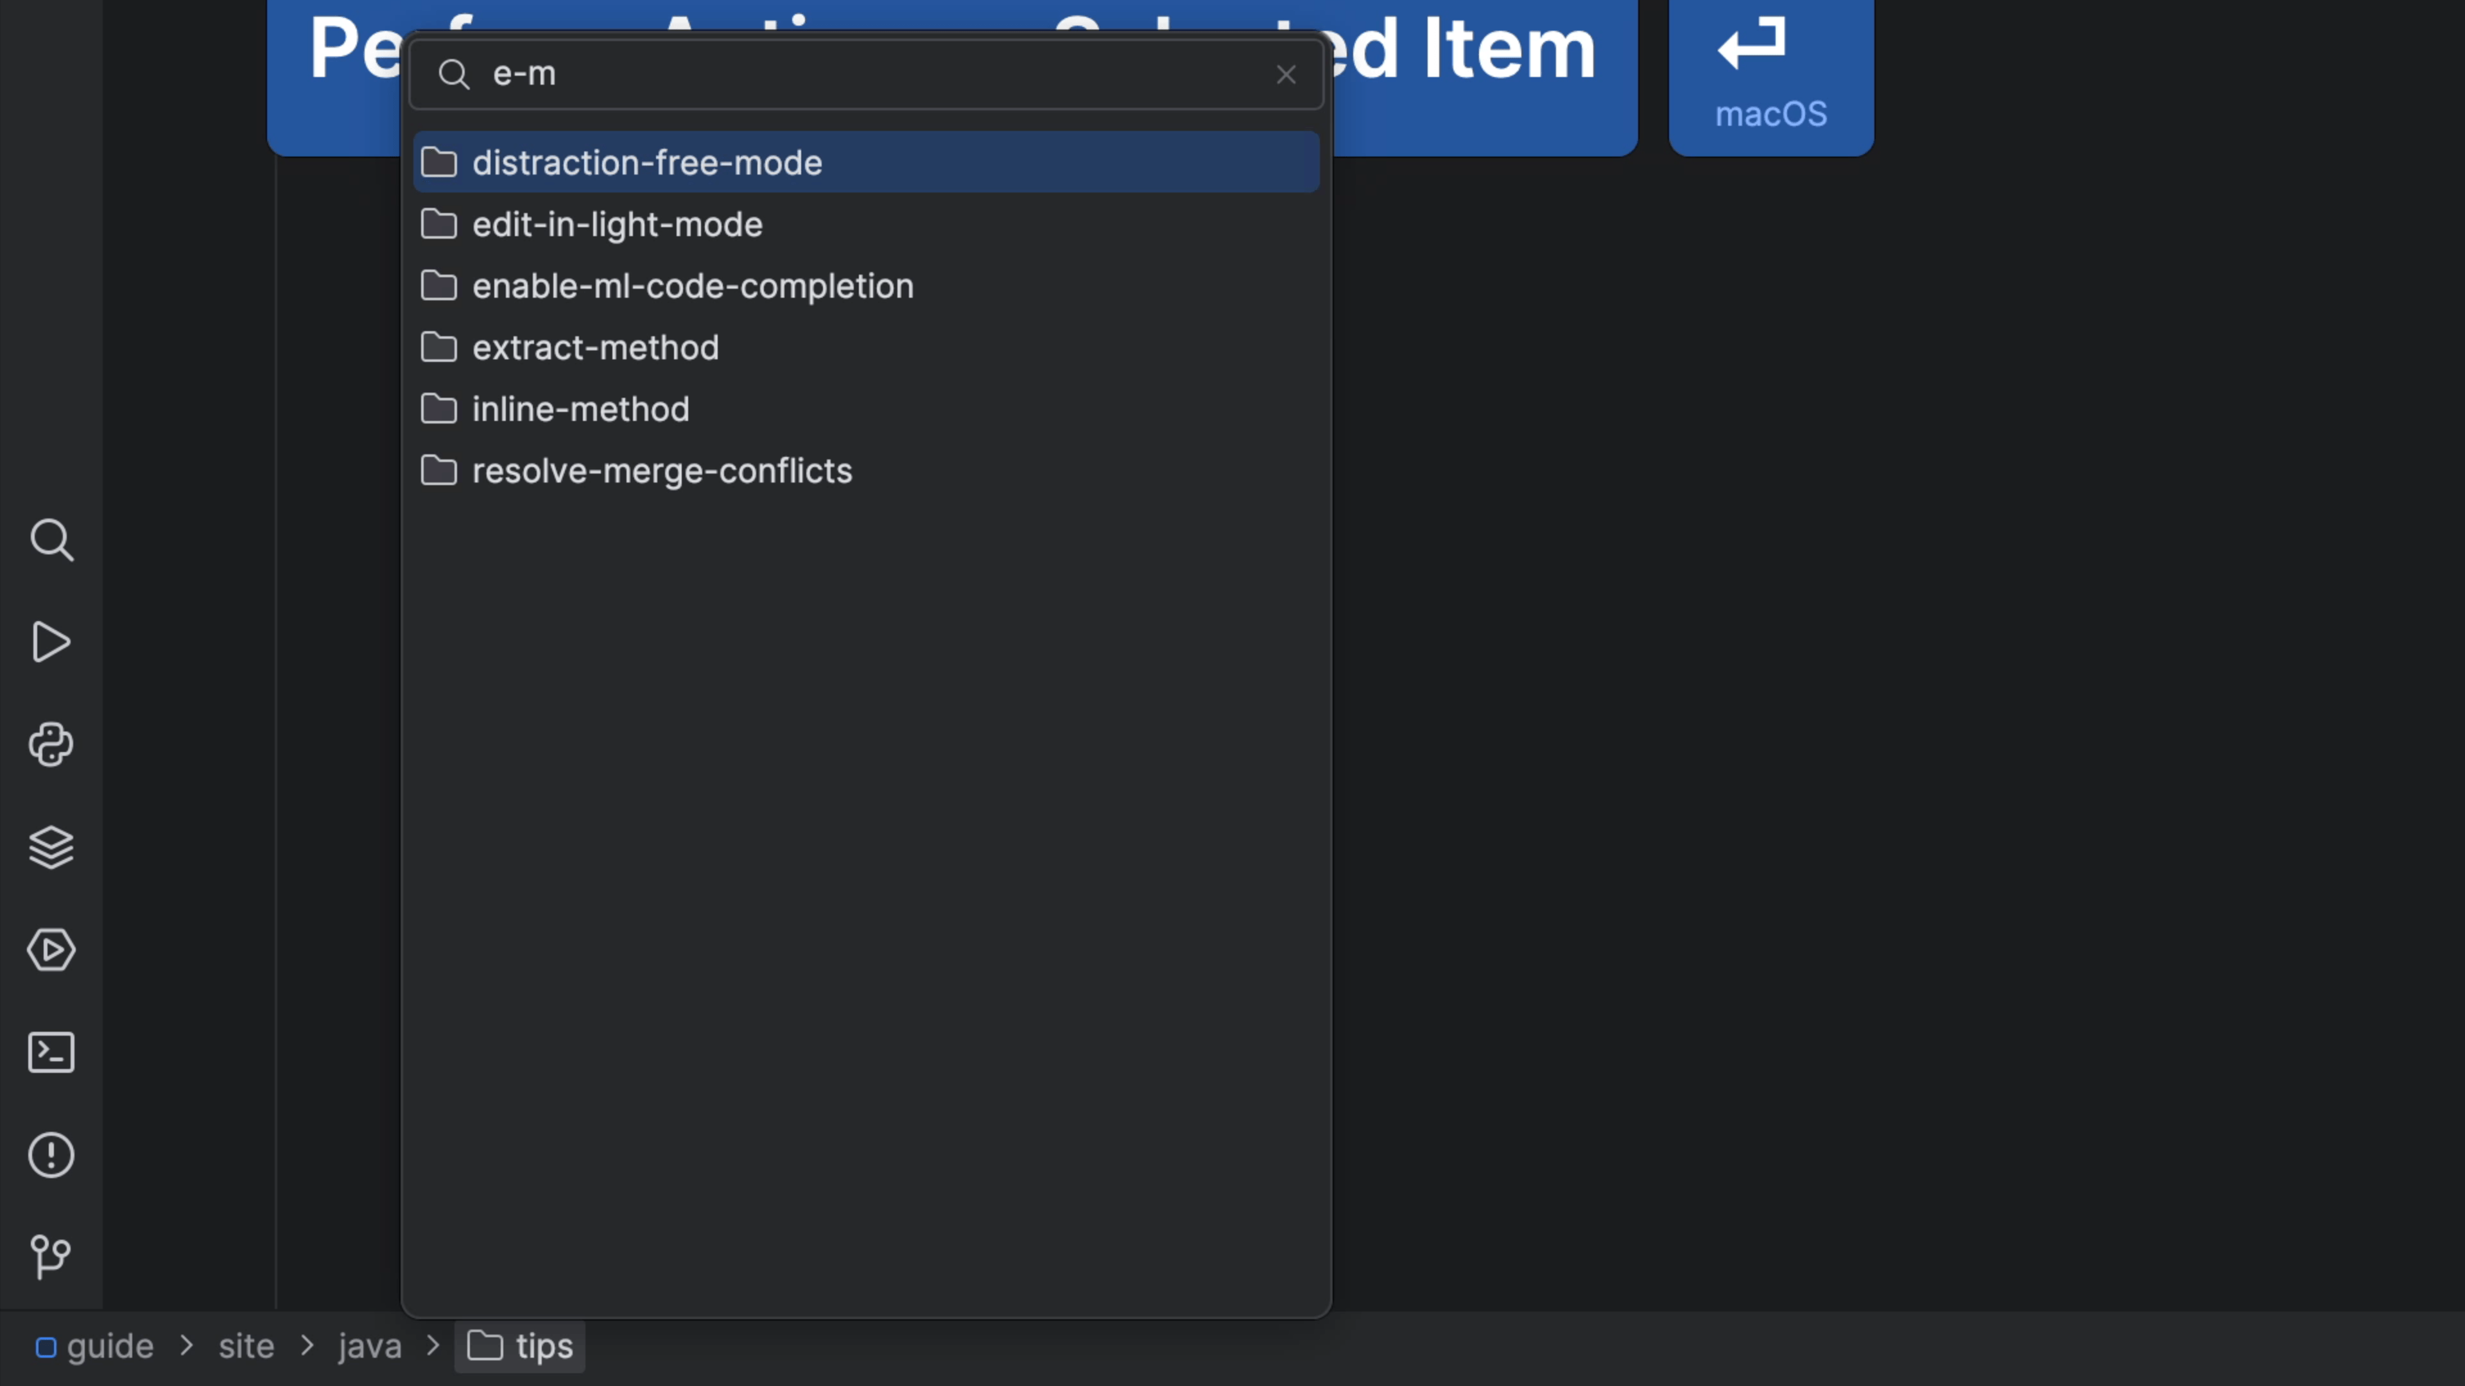This screenshot has width=2465, height=1386.
Task: Open the Terminal tool window
Action: click(x=51, y=1052)
